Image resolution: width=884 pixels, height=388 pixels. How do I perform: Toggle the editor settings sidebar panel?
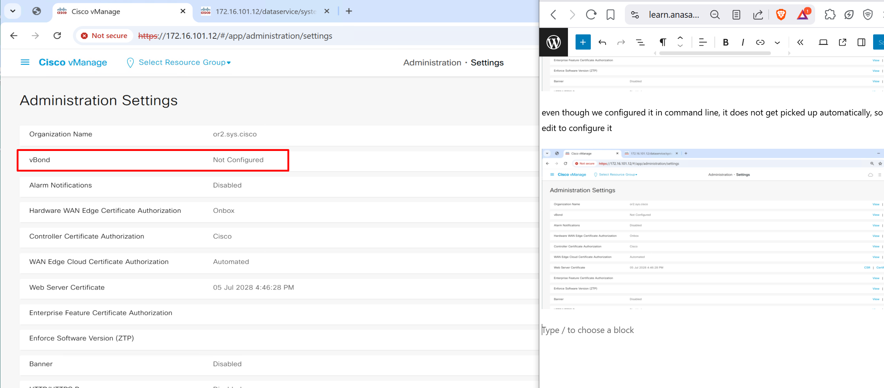[x=861, y=42]
